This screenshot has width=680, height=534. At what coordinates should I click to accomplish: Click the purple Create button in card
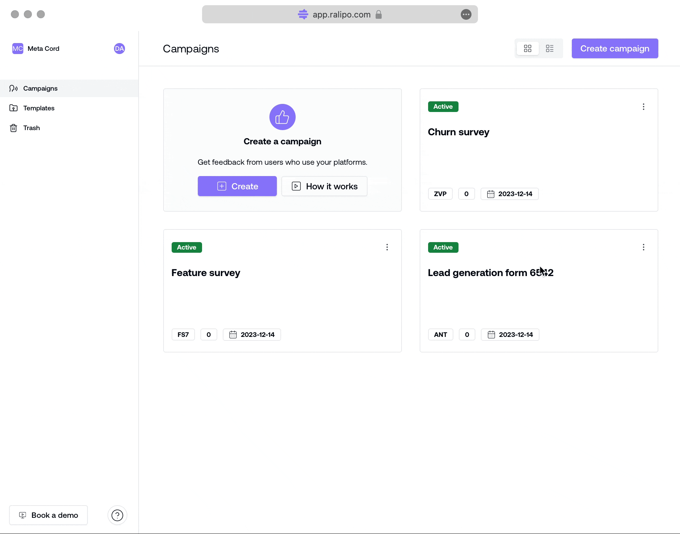tap(237, 186)
